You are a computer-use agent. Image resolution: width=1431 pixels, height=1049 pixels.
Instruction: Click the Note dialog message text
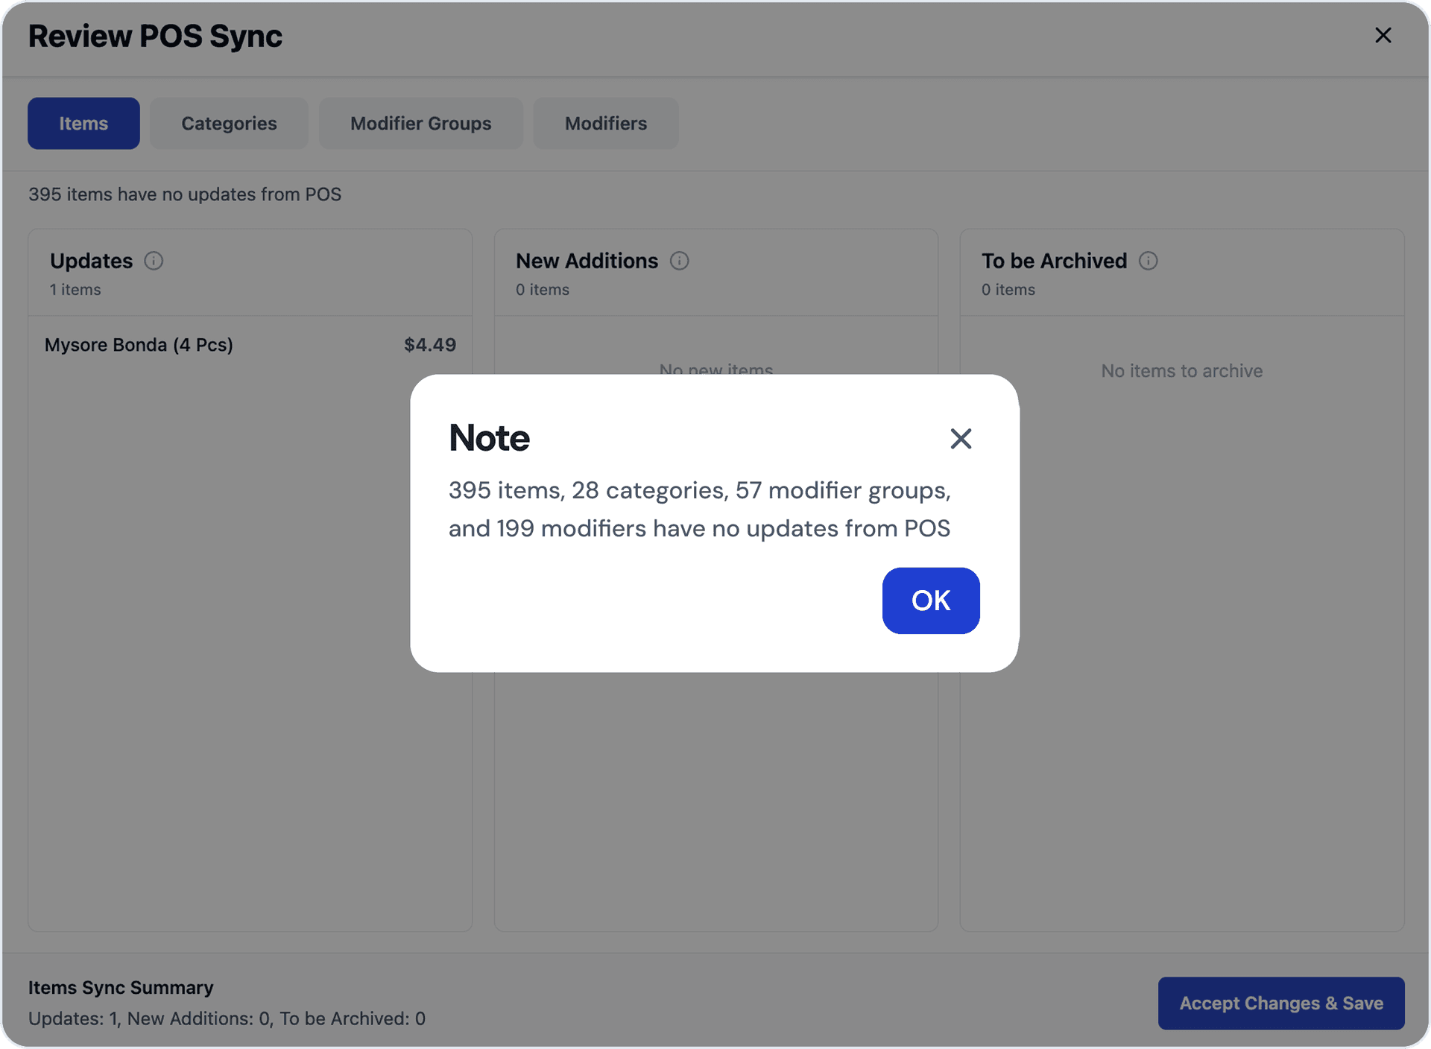click(x=700, y=510)
